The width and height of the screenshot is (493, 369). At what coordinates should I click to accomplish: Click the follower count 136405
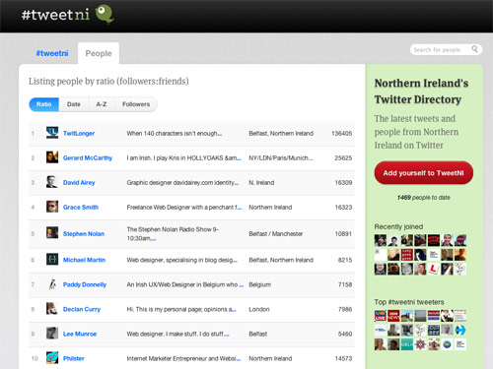pos(342,133)
